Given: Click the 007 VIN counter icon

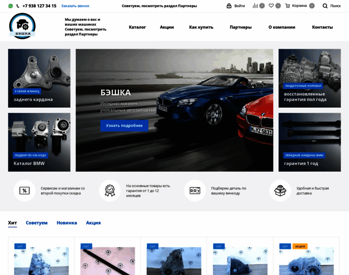Looking at the screenshot, I should [x=195, y=191].
